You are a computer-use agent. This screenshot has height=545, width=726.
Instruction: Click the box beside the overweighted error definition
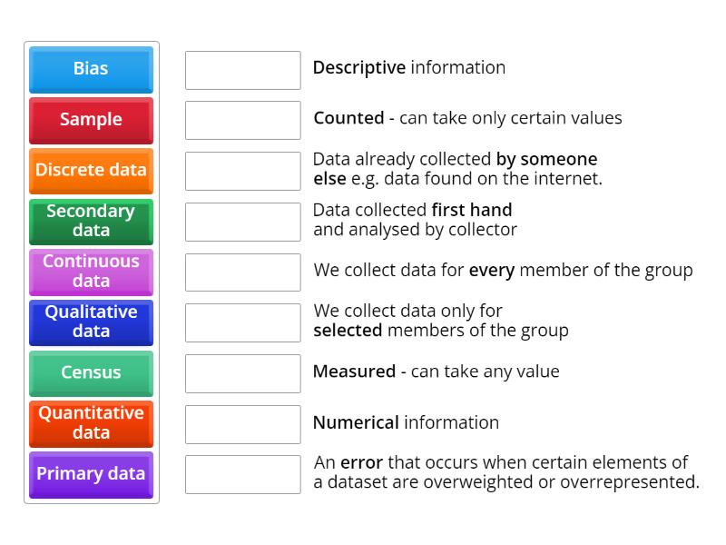click(242, 473)
